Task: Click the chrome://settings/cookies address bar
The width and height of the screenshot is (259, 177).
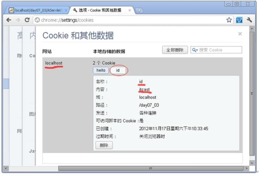Action: (x=129, y=20)
